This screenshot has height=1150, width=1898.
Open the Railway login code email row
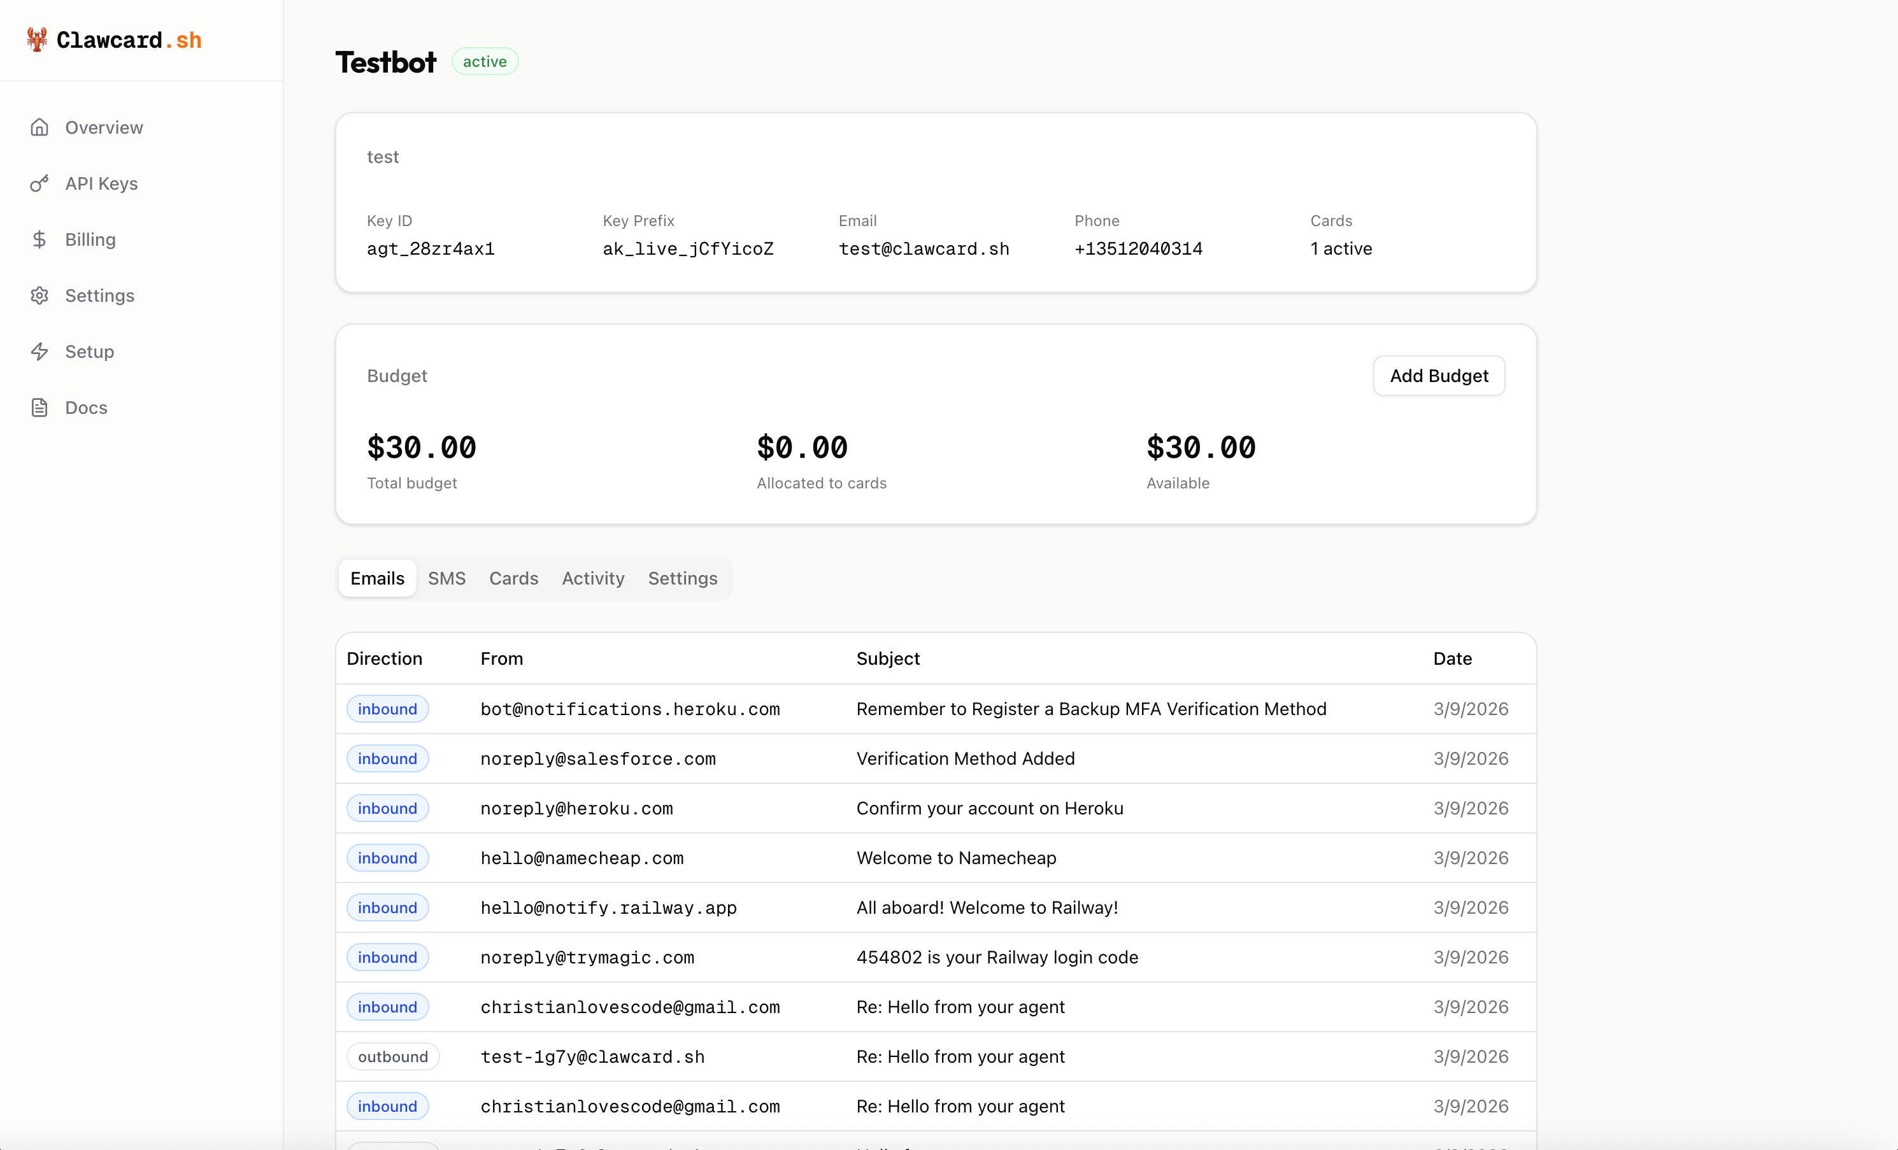(x=997, y=958)
